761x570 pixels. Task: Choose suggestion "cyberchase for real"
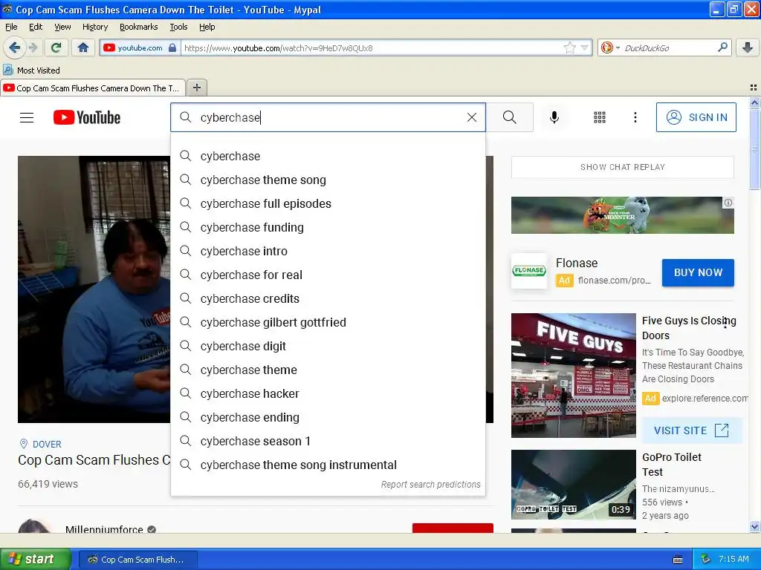(x=328, y=275)
